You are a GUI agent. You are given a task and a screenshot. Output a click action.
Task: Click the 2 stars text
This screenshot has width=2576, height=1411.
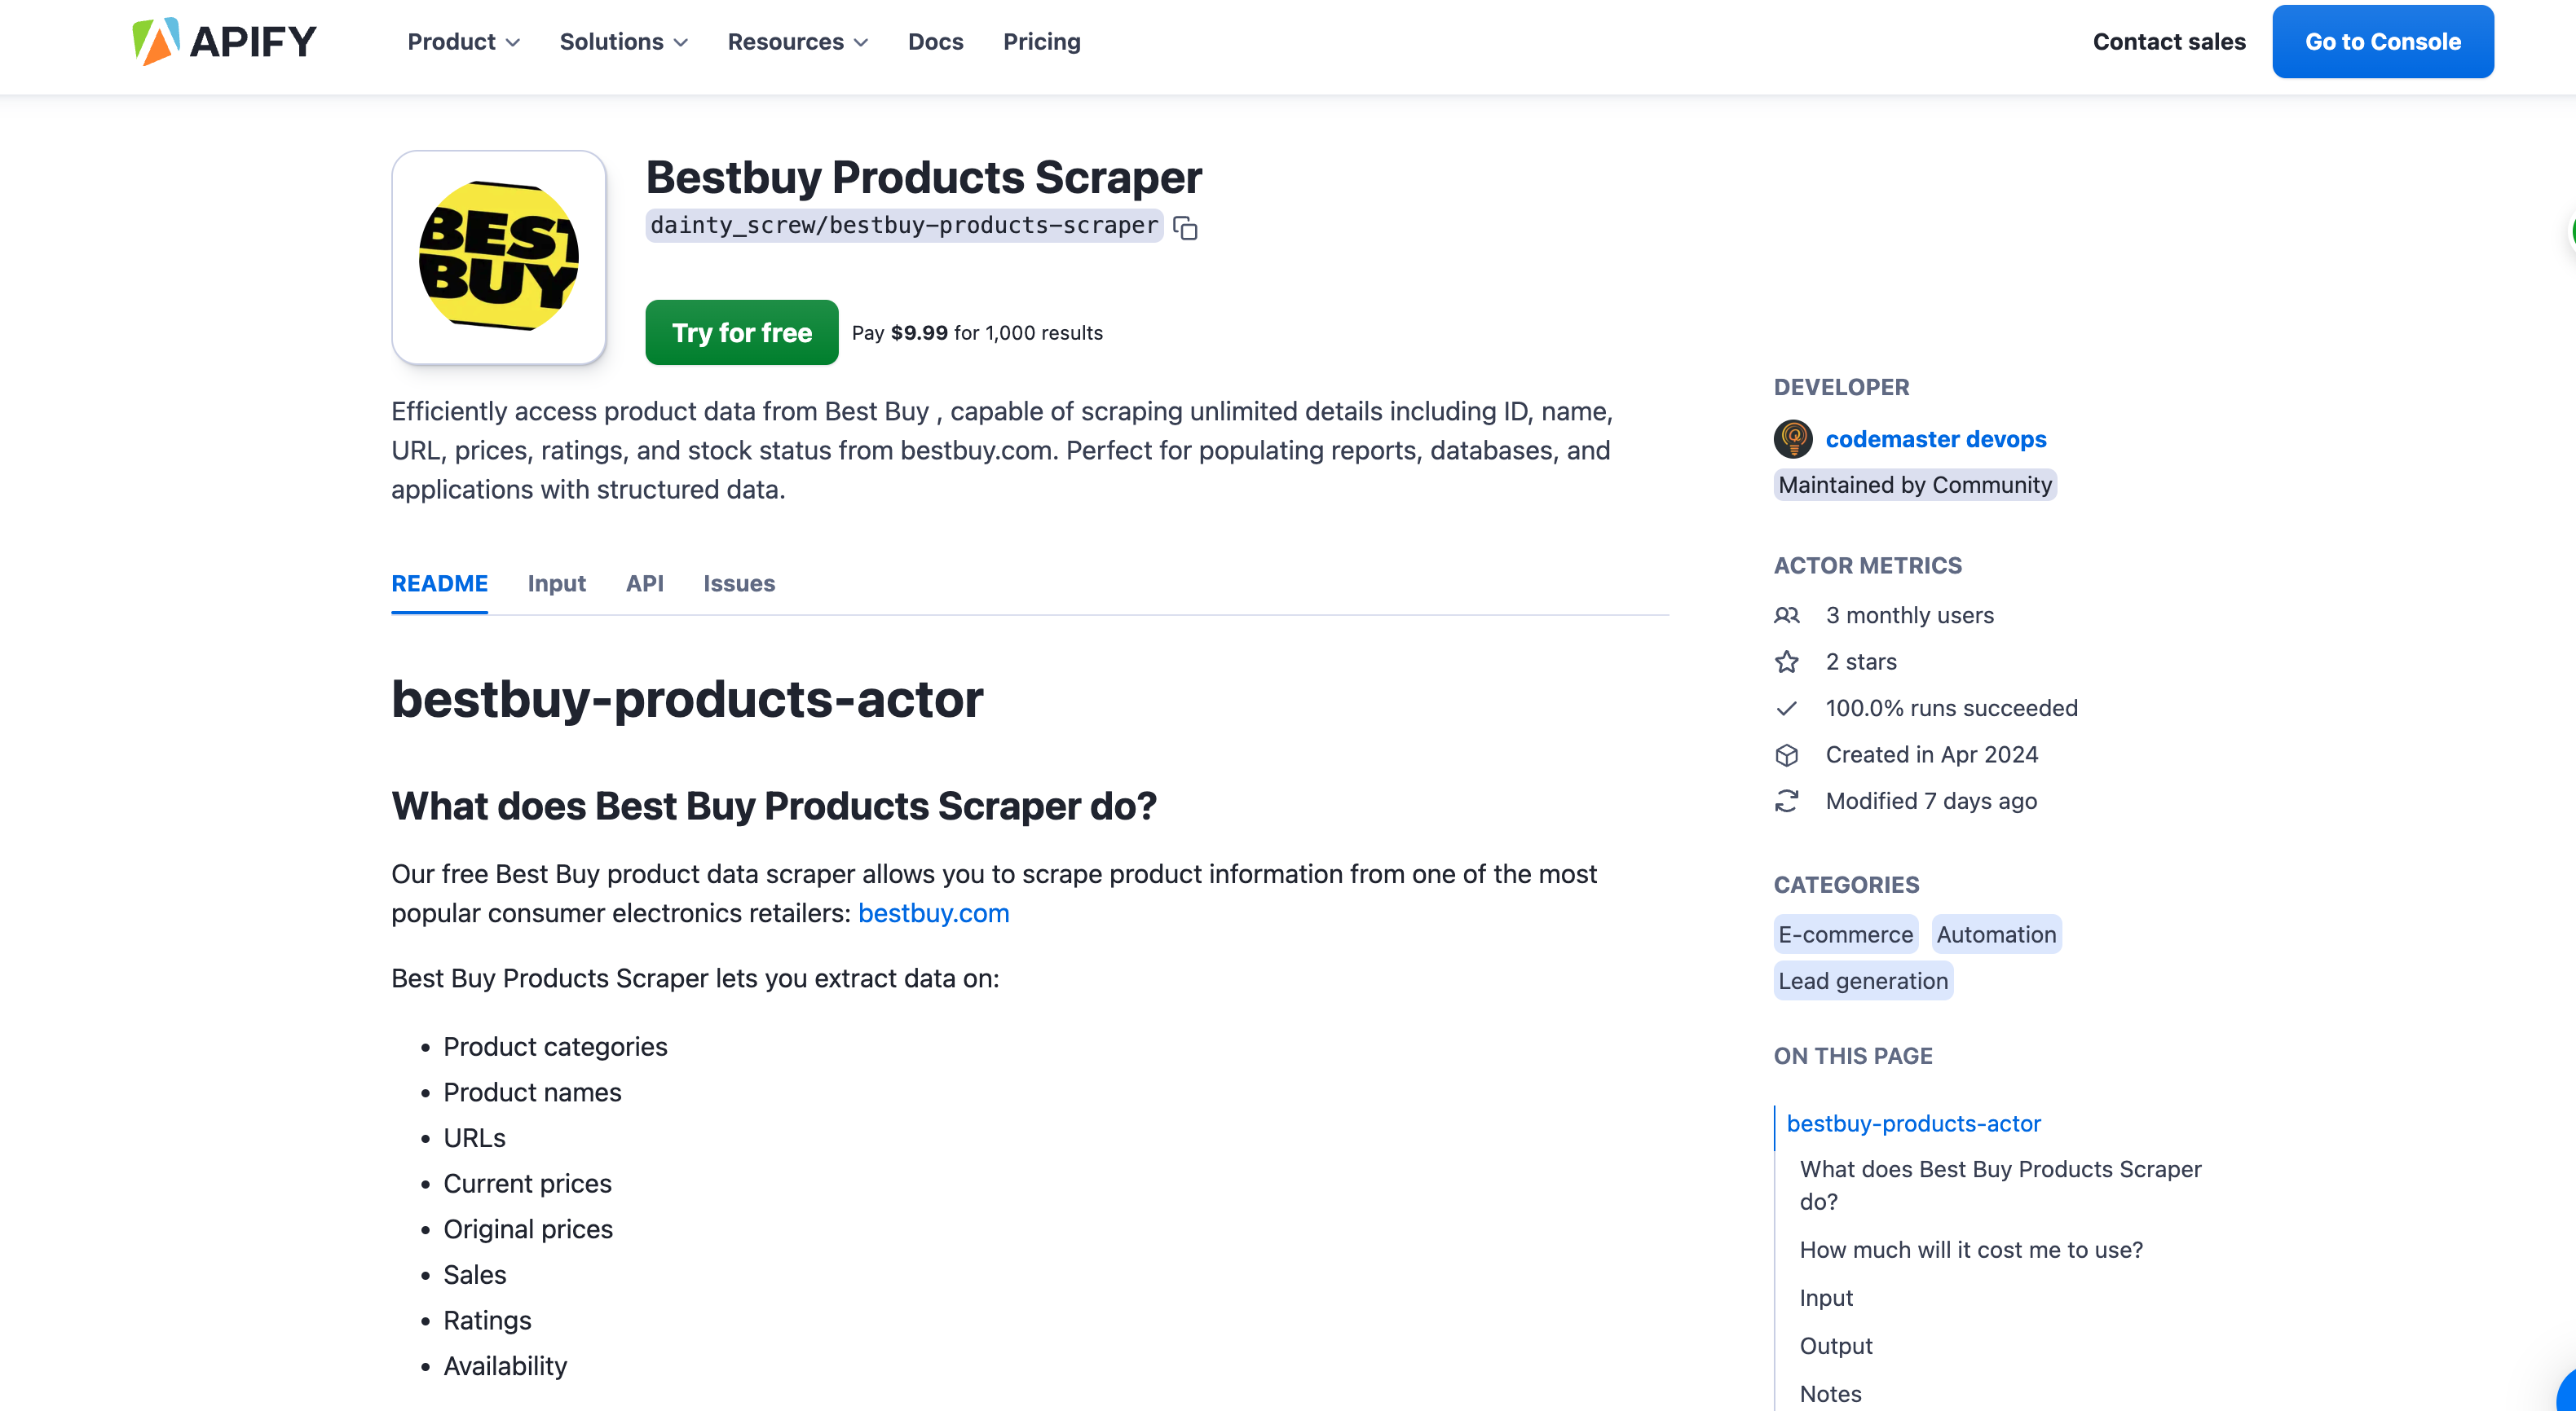[1861, 662]
